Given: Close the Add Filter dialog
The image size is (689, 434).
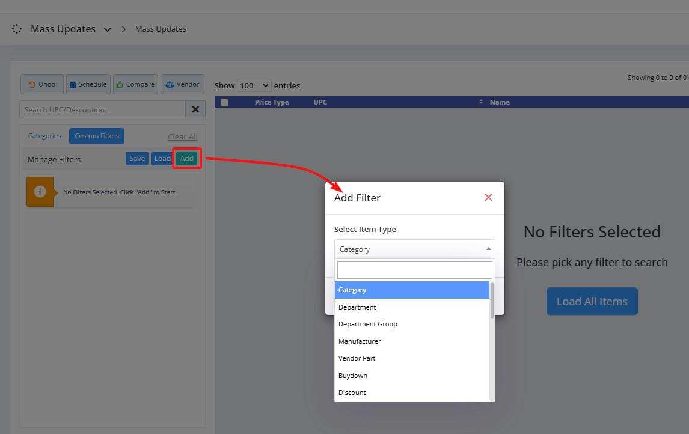Looking at the screenshot, I should pos(488,197).
